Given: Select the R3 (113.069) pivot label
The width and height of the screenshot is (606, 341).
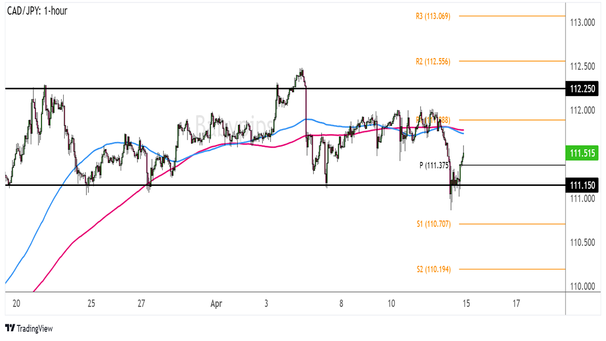Looking at the screenshot, I should tap(433, 16).
